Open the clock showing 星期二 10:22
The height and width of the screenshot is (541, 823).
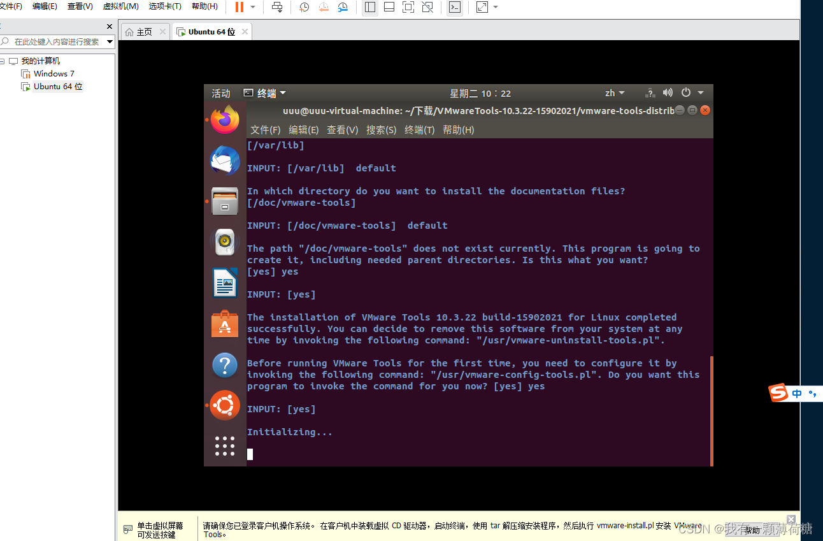click(480, 93)
